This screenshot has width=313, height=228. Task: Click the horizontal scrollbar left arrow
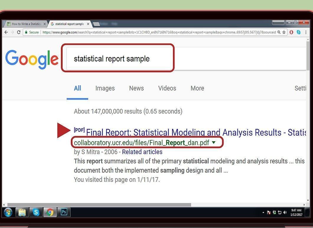(4, 205)
